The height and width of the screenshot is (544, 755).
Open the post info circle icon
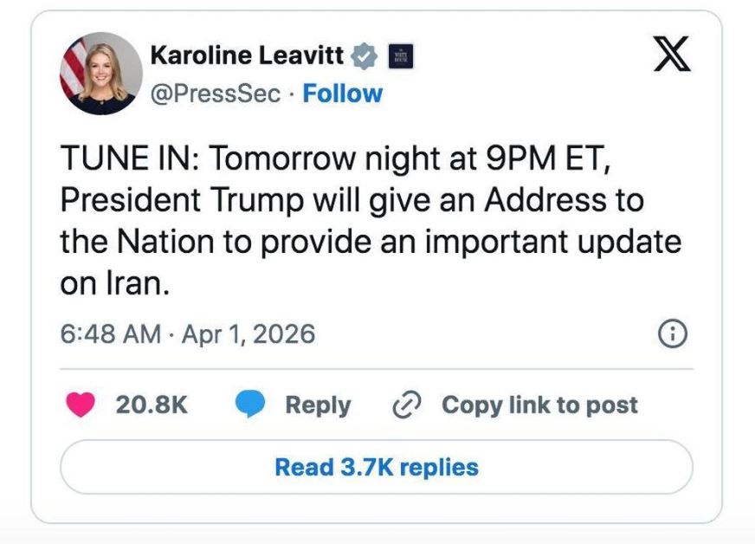click(x=673, y=334)
